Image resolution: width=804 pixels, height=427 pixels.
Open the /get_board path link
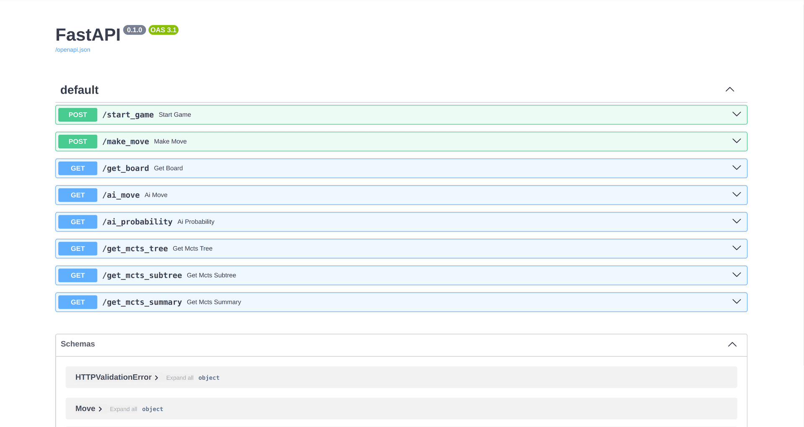[x=126, y=168]
